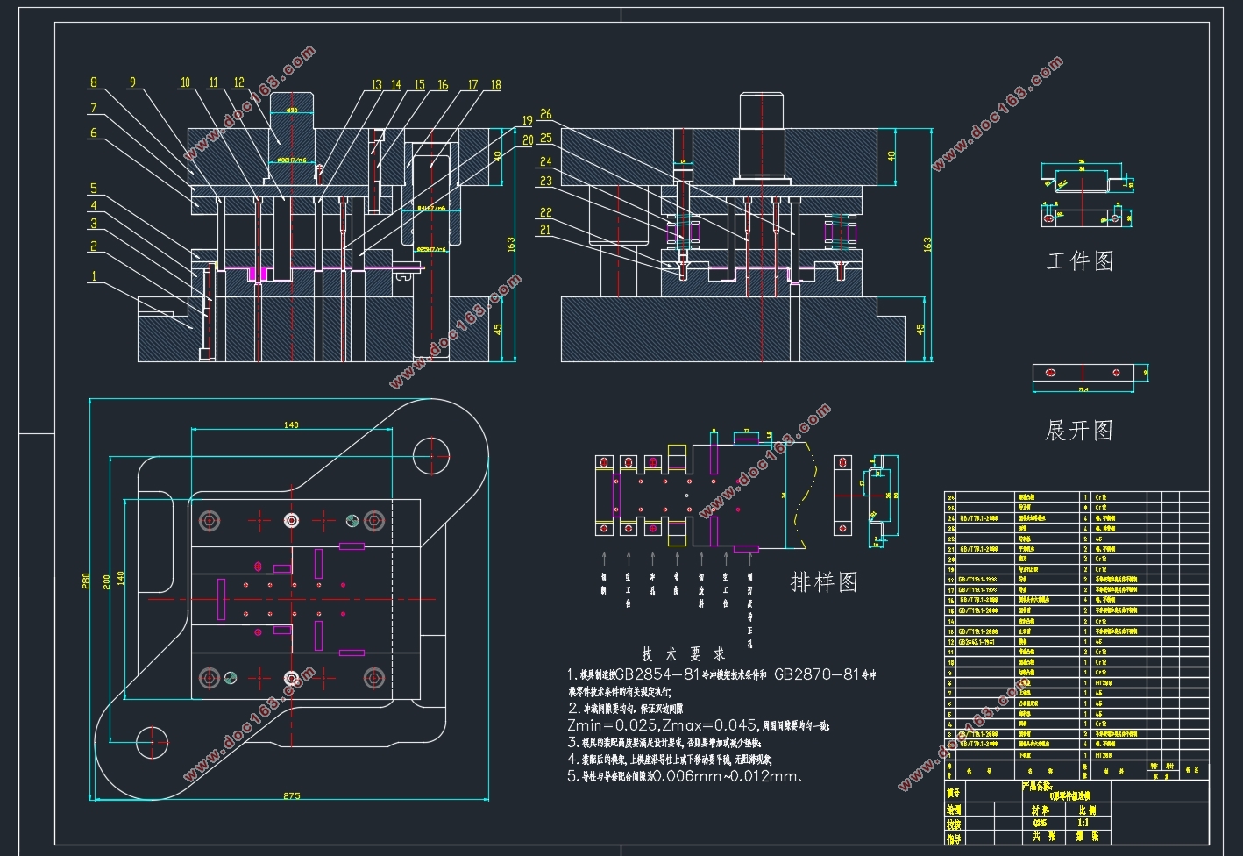Select the '163' height dimension of left section view
The width and height of the screenshot is (1243, 856).
click(x=511, y=244)
